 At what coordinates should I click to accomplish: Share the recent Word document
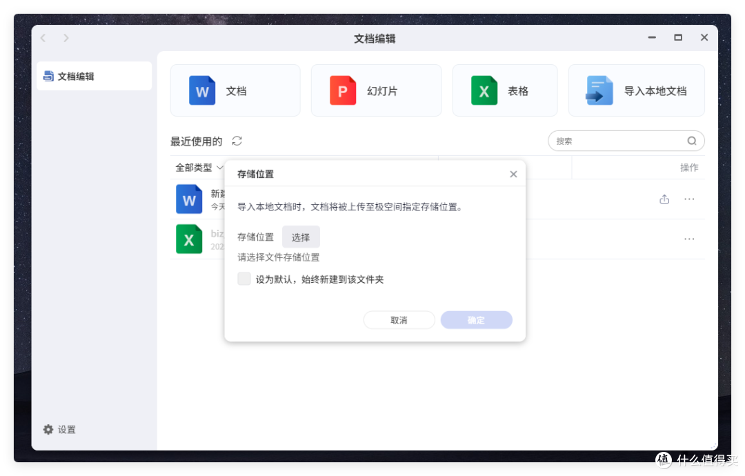[664, 199]
